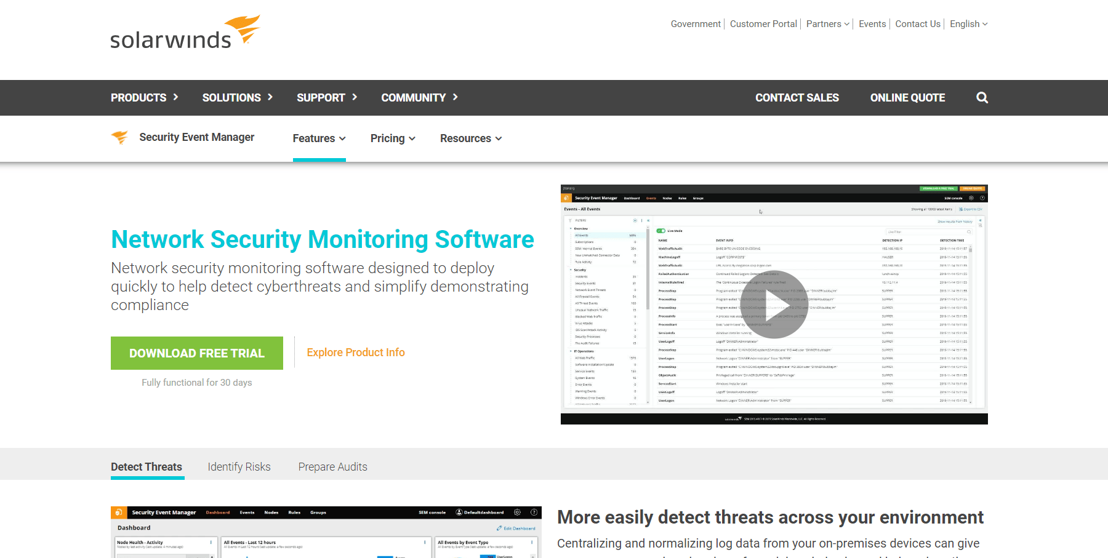Viewport: 1108px width, 558px height.
Task: Open the site search magnifier icon
Action: [x=982, y=98]
